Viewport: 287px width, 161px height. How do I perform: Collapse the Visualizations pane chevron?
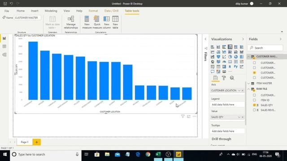tap(243, 39)
